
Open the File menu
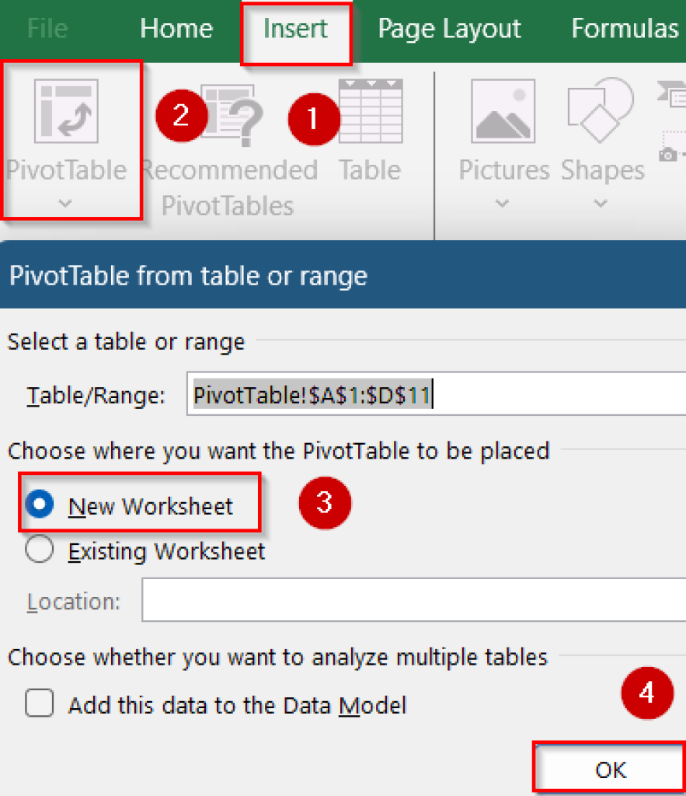coord(47,28)
